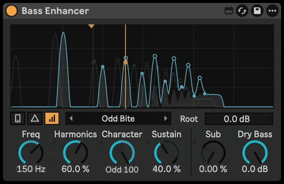Click the preset hot-swap arrows icon
Image resolution: width=284 pixels, height=184 pixels.
pos(242,11)
